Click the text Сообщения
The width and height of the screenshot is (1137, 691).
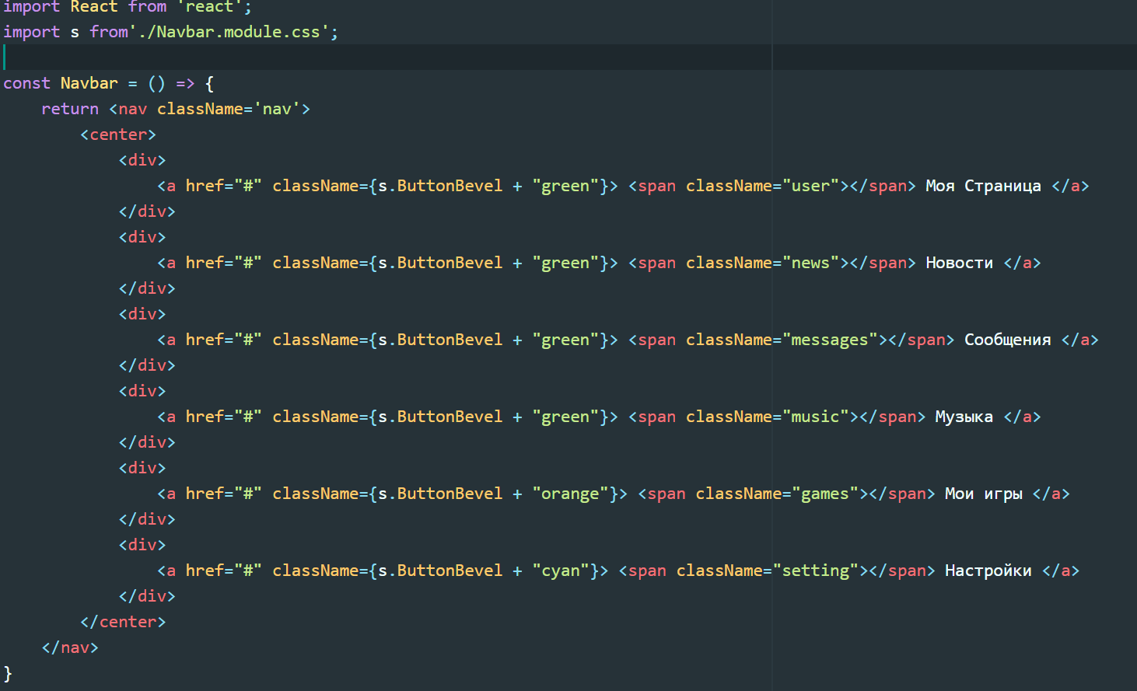[x=1007, y=340]
